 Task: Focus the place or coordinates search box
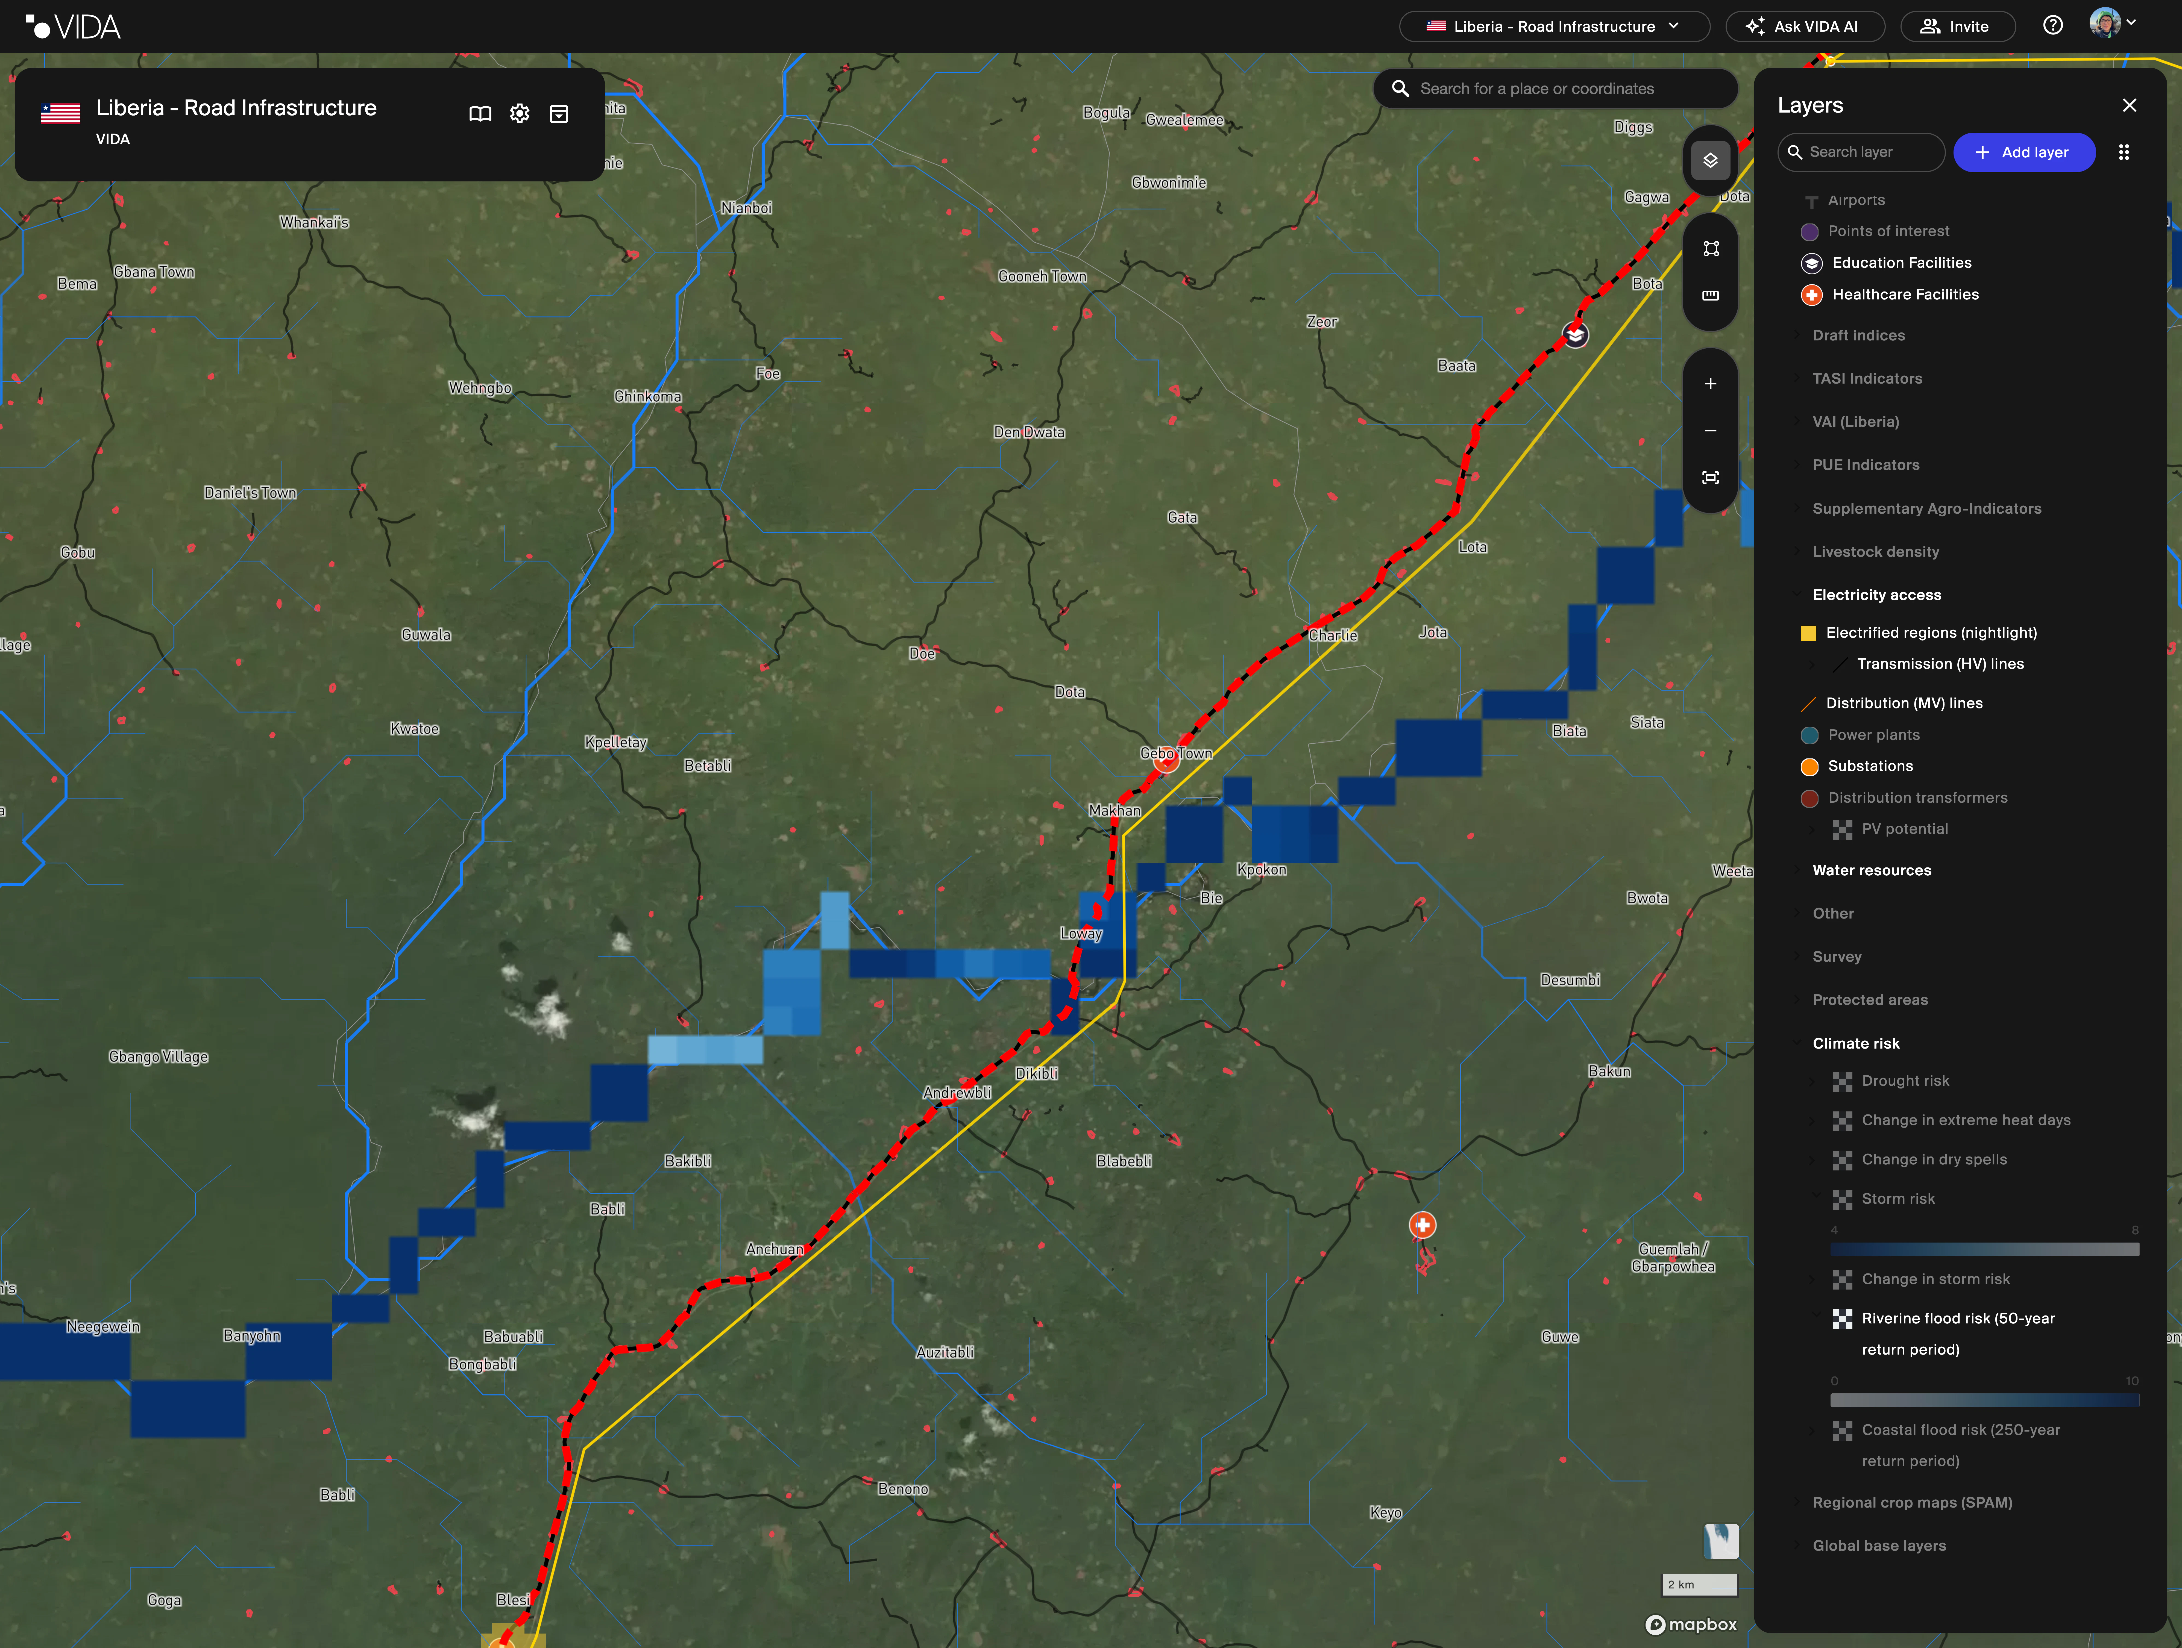click(1556, 89)
